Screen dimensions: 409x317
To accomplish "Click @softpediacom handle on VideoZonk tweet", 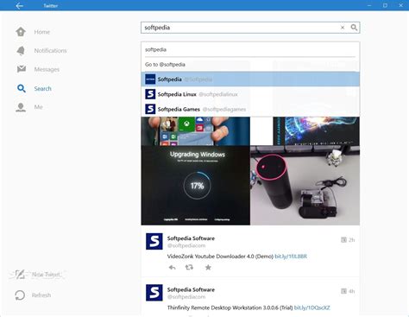I will pos(186,245).
